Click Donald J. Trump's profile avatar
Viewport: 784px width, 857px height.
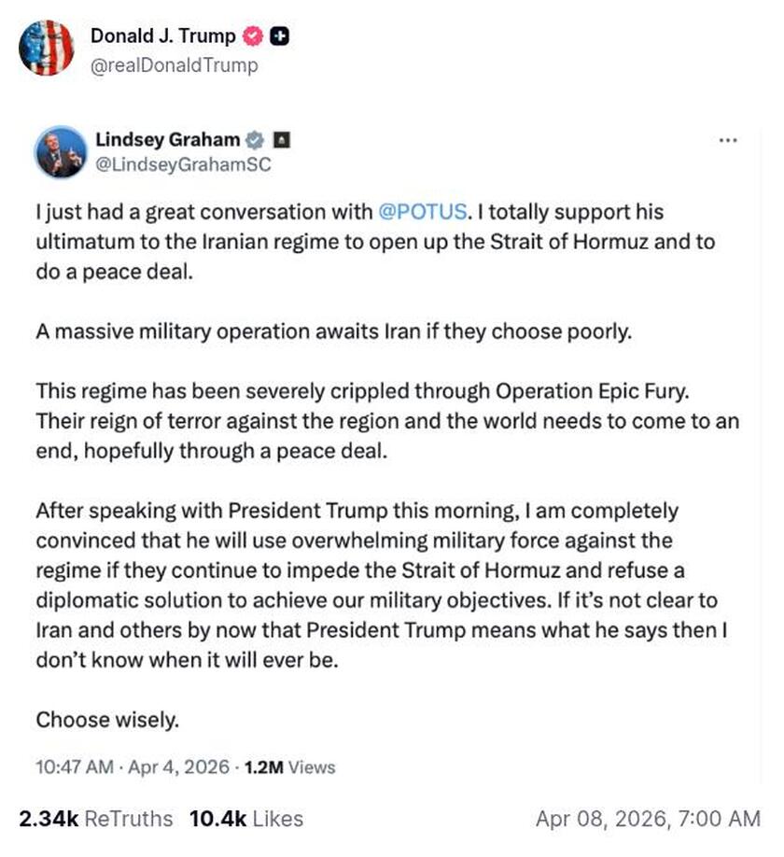point(48,49)
